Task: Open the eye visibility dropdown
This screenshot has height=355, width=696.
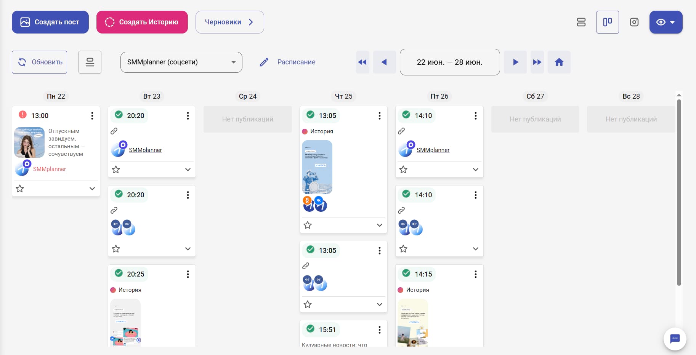Action: (x=666, y=22)
